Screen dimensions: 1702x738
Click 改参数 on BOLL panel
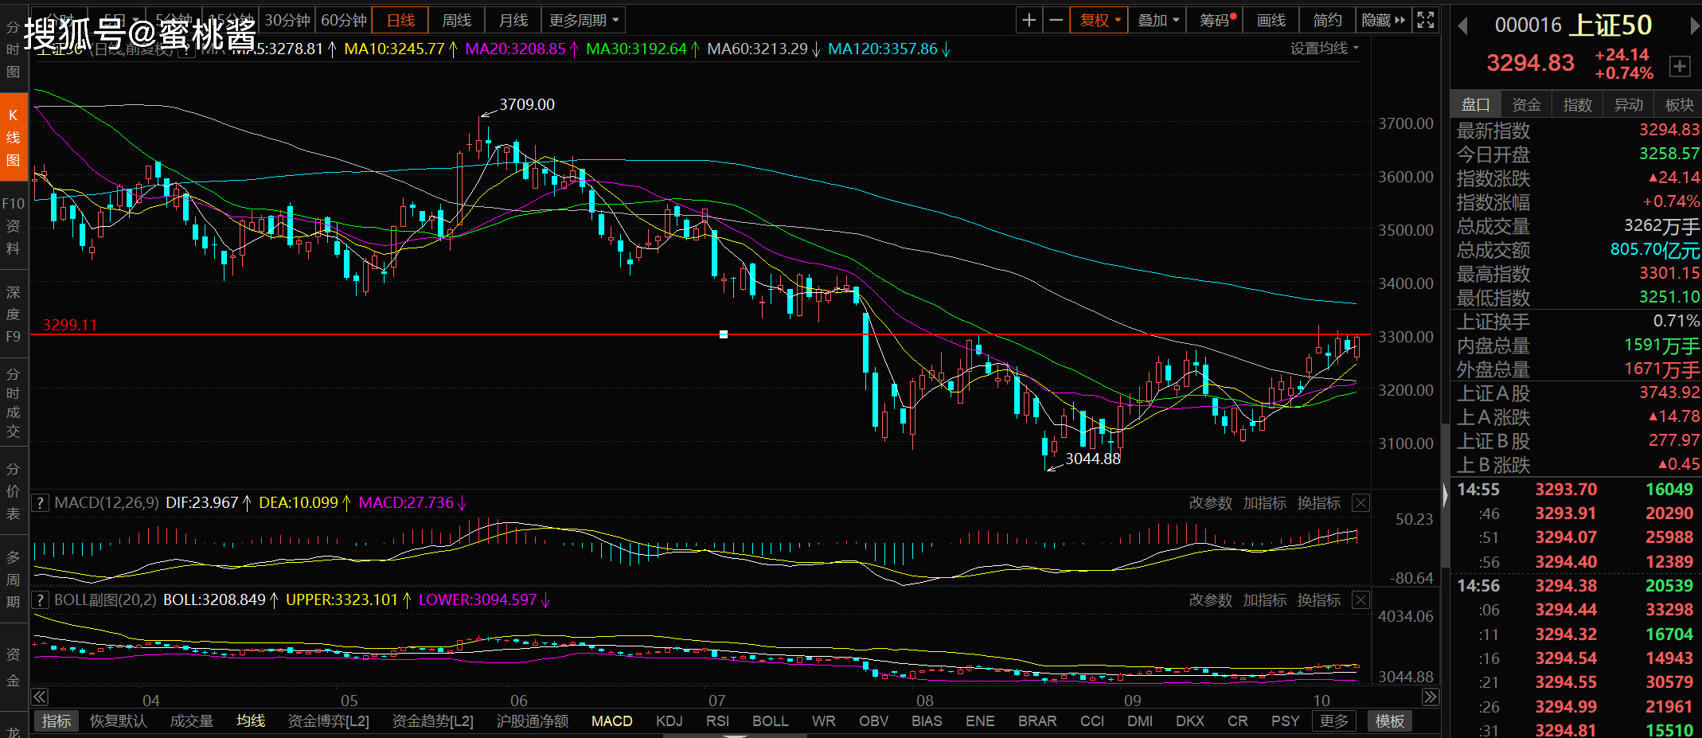point(1211,600)
